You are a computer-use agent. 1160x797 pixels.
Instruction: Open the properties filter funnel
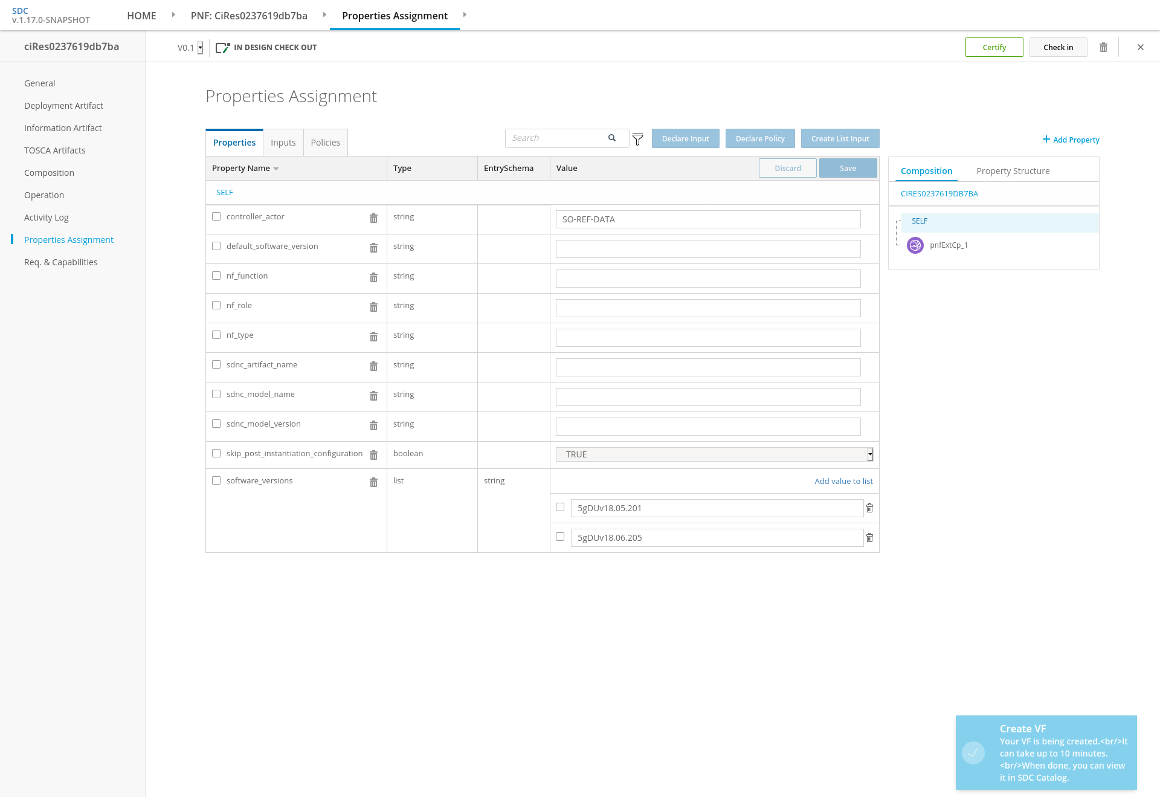pyautogui.click(x=637, y=140)
